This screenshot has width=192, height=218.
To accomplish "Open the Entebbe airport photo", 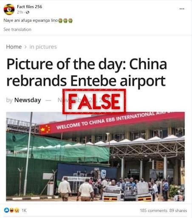I will click(x=95, y=157).
